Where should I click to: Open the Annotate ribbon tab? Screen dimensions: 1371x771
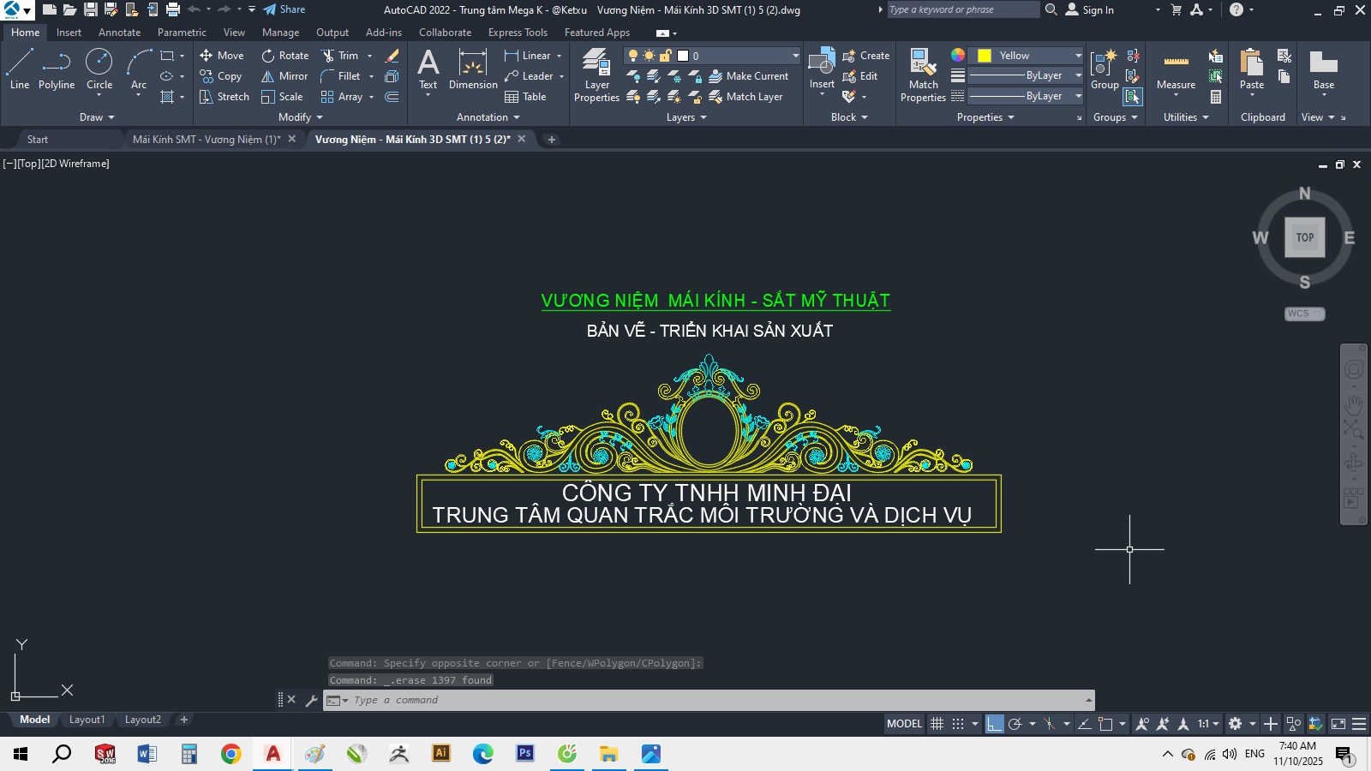119,33
